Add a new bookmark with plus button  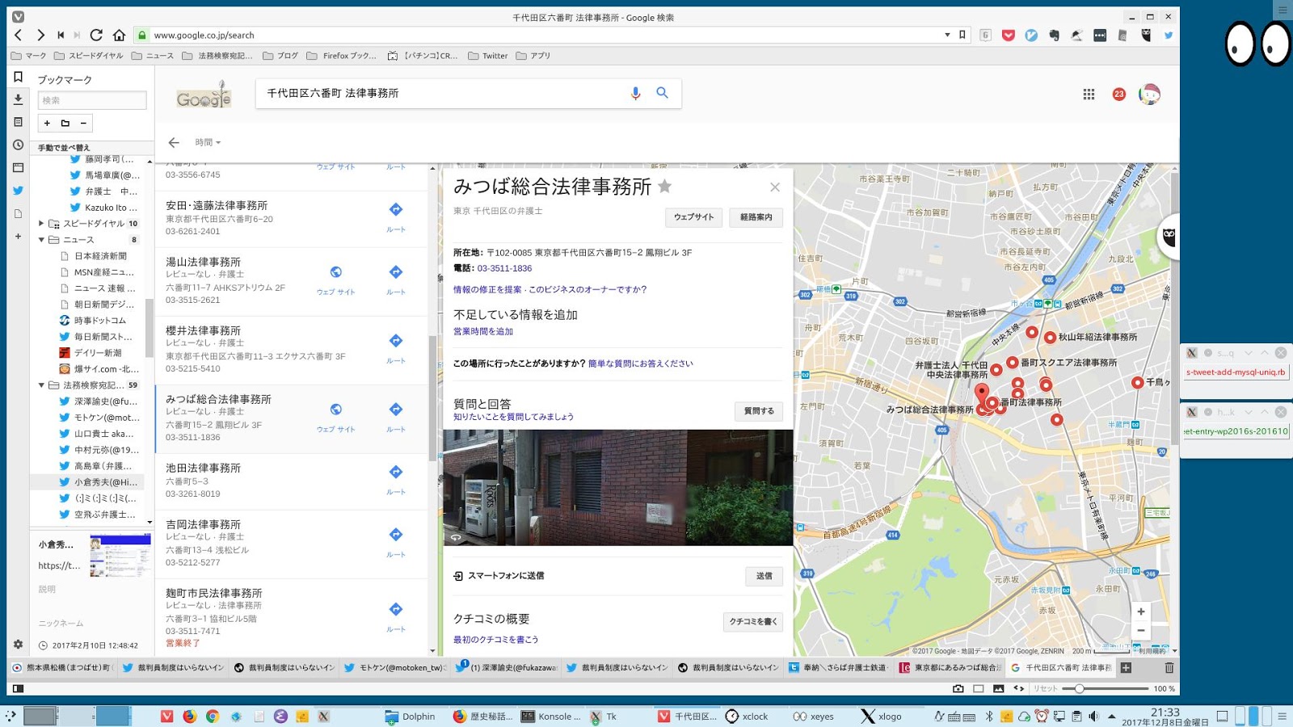pyautogui.click(x=47, y=123)
